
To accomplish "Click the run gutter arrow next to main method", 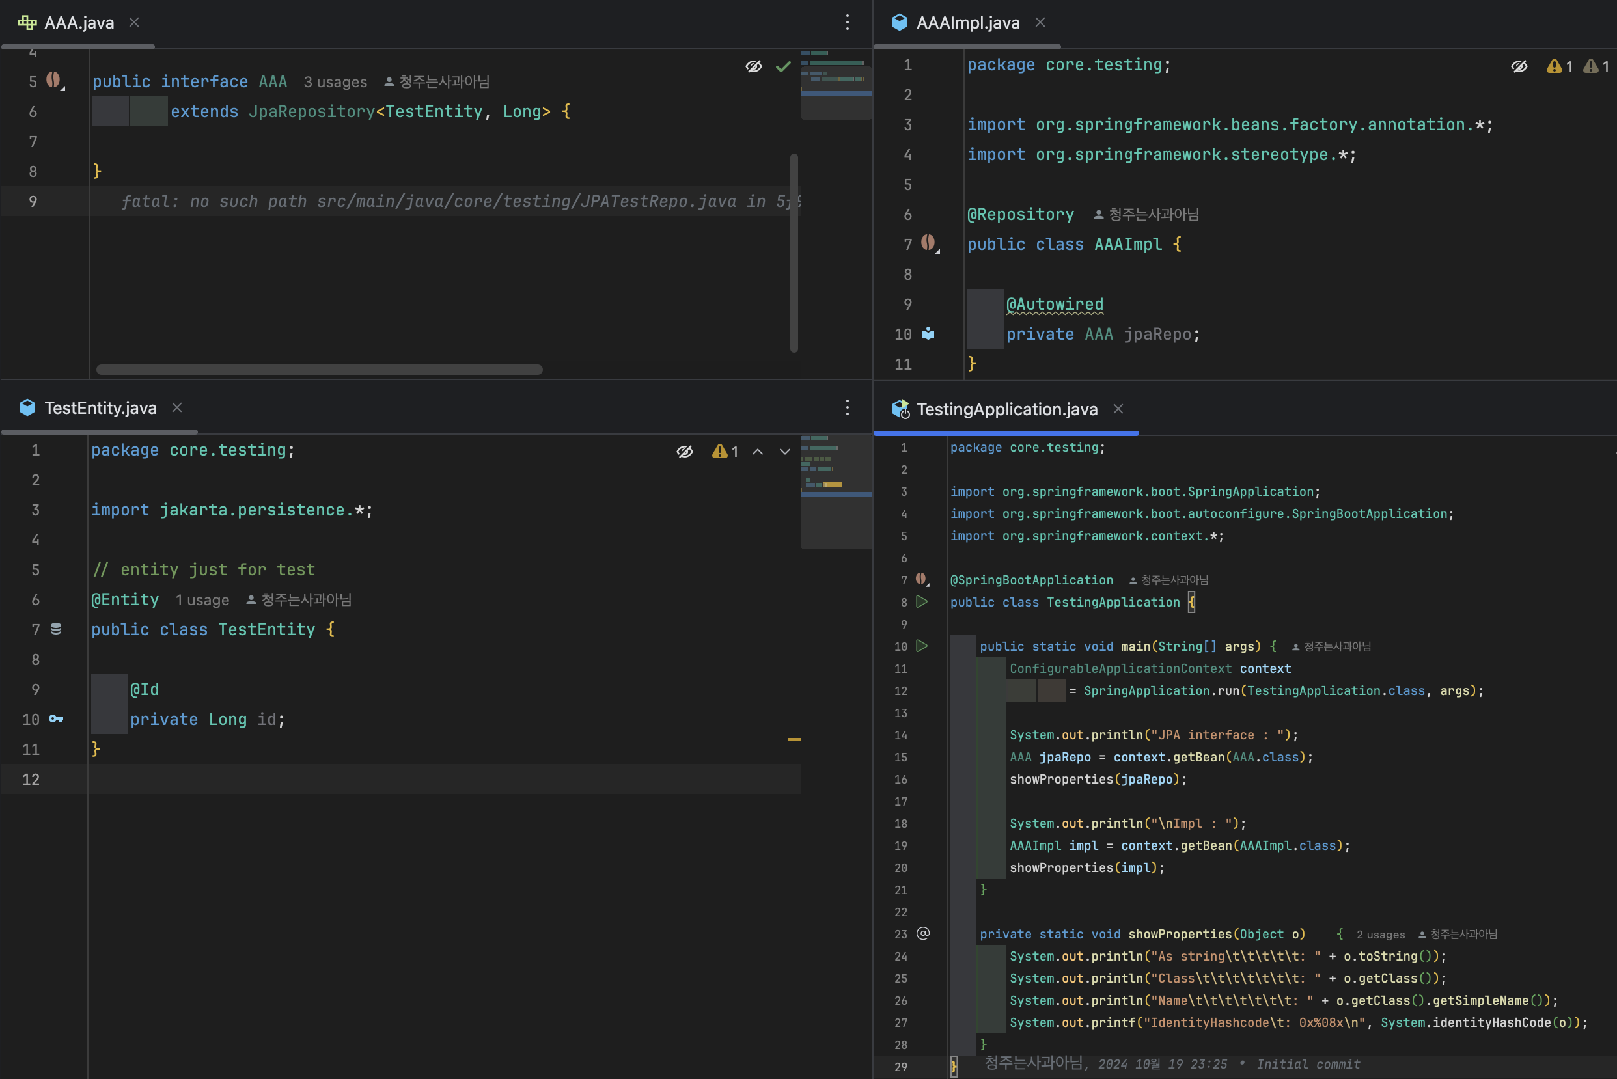I will 922,646.
